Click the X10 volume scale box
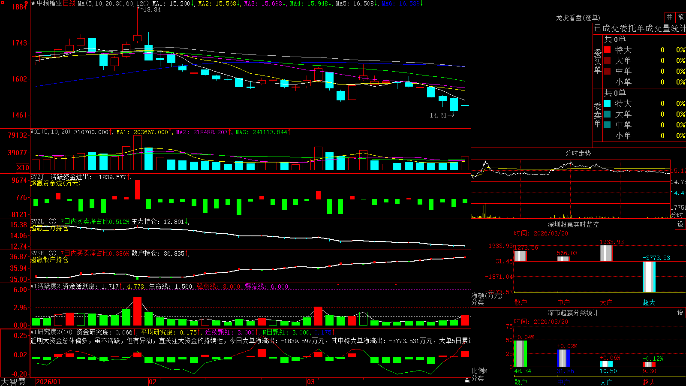 (23, 168)
